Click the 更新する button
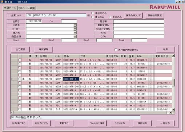The image size is (185, 132). click(64, 123)
